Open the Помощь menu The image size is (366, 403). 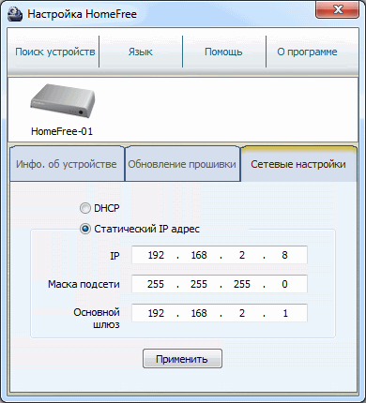(223, 52)
